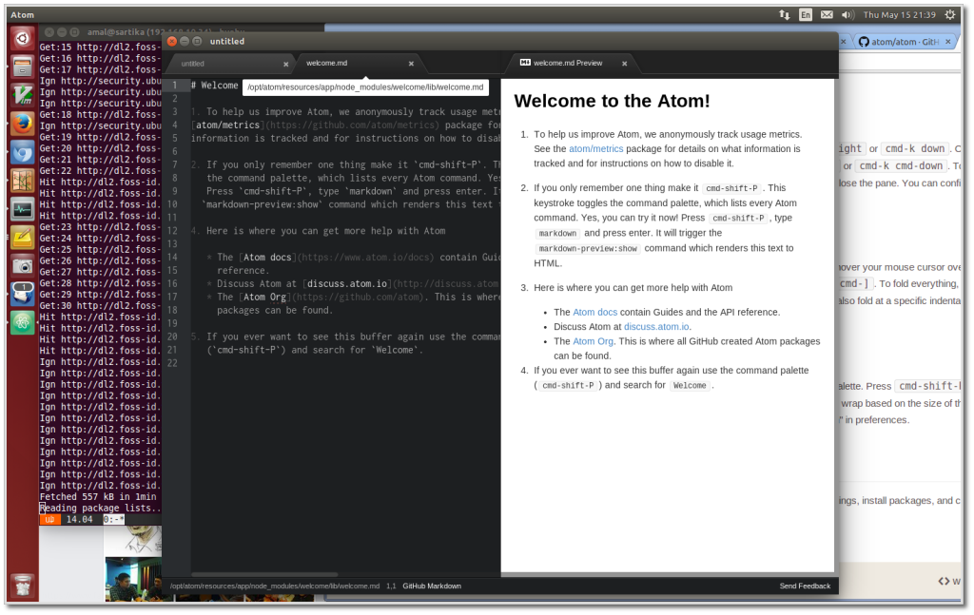Screen dimensions: 974x615
Task: Click the 1,1 cursor position in status bar
Action: (x=391, y=586)
